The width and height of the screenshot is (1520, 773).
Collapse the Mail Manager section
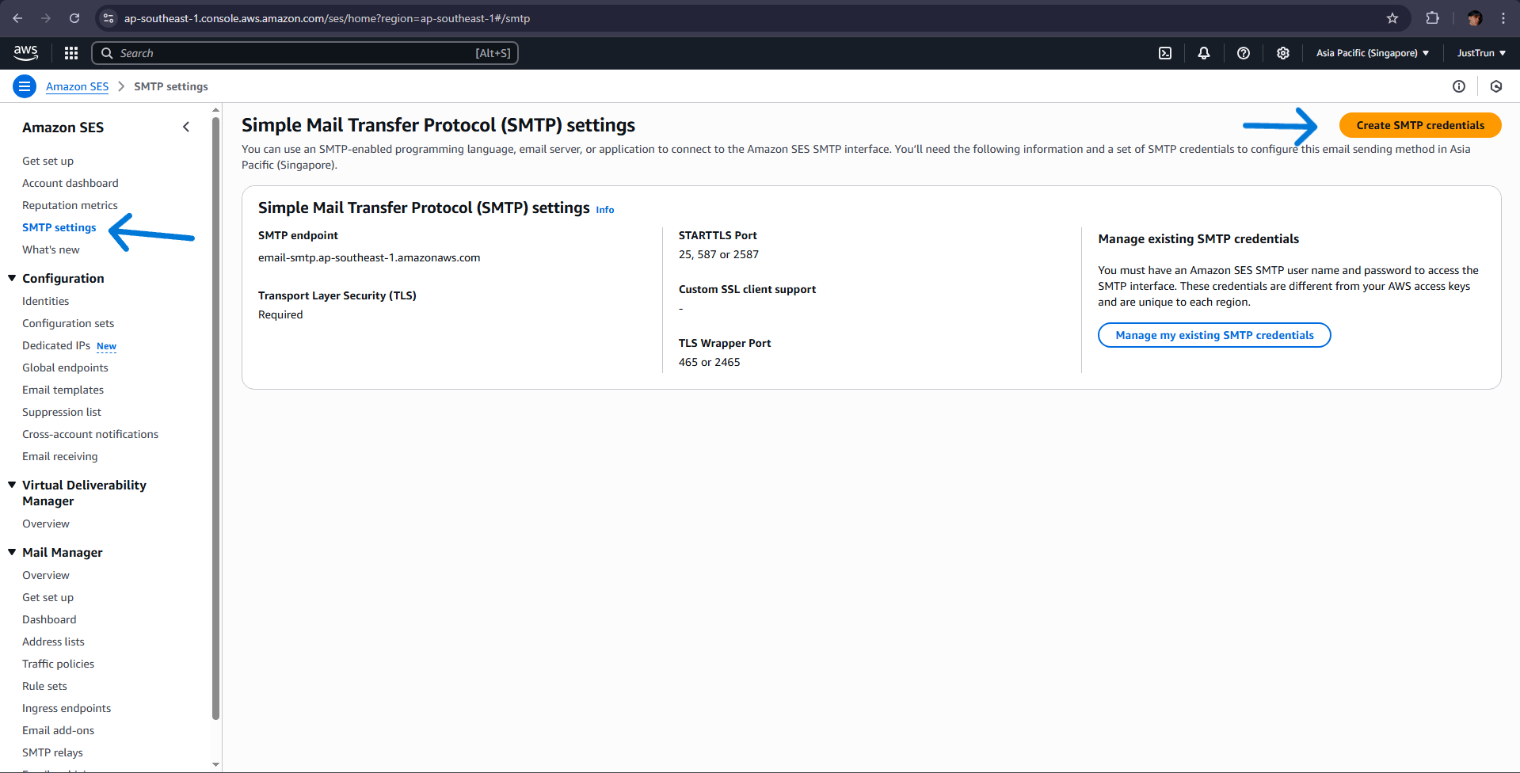12,552
